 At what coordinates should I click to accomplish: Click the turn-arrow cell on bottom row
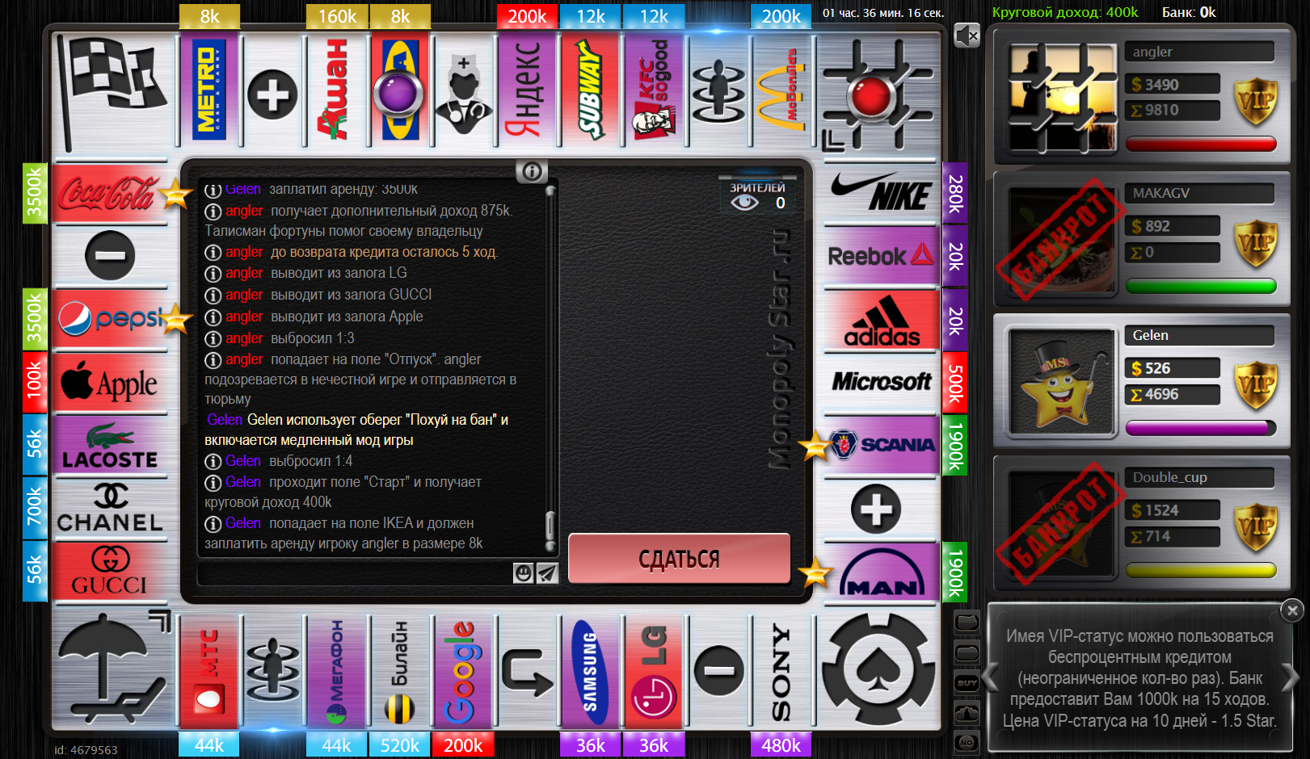tap(527, 672)
